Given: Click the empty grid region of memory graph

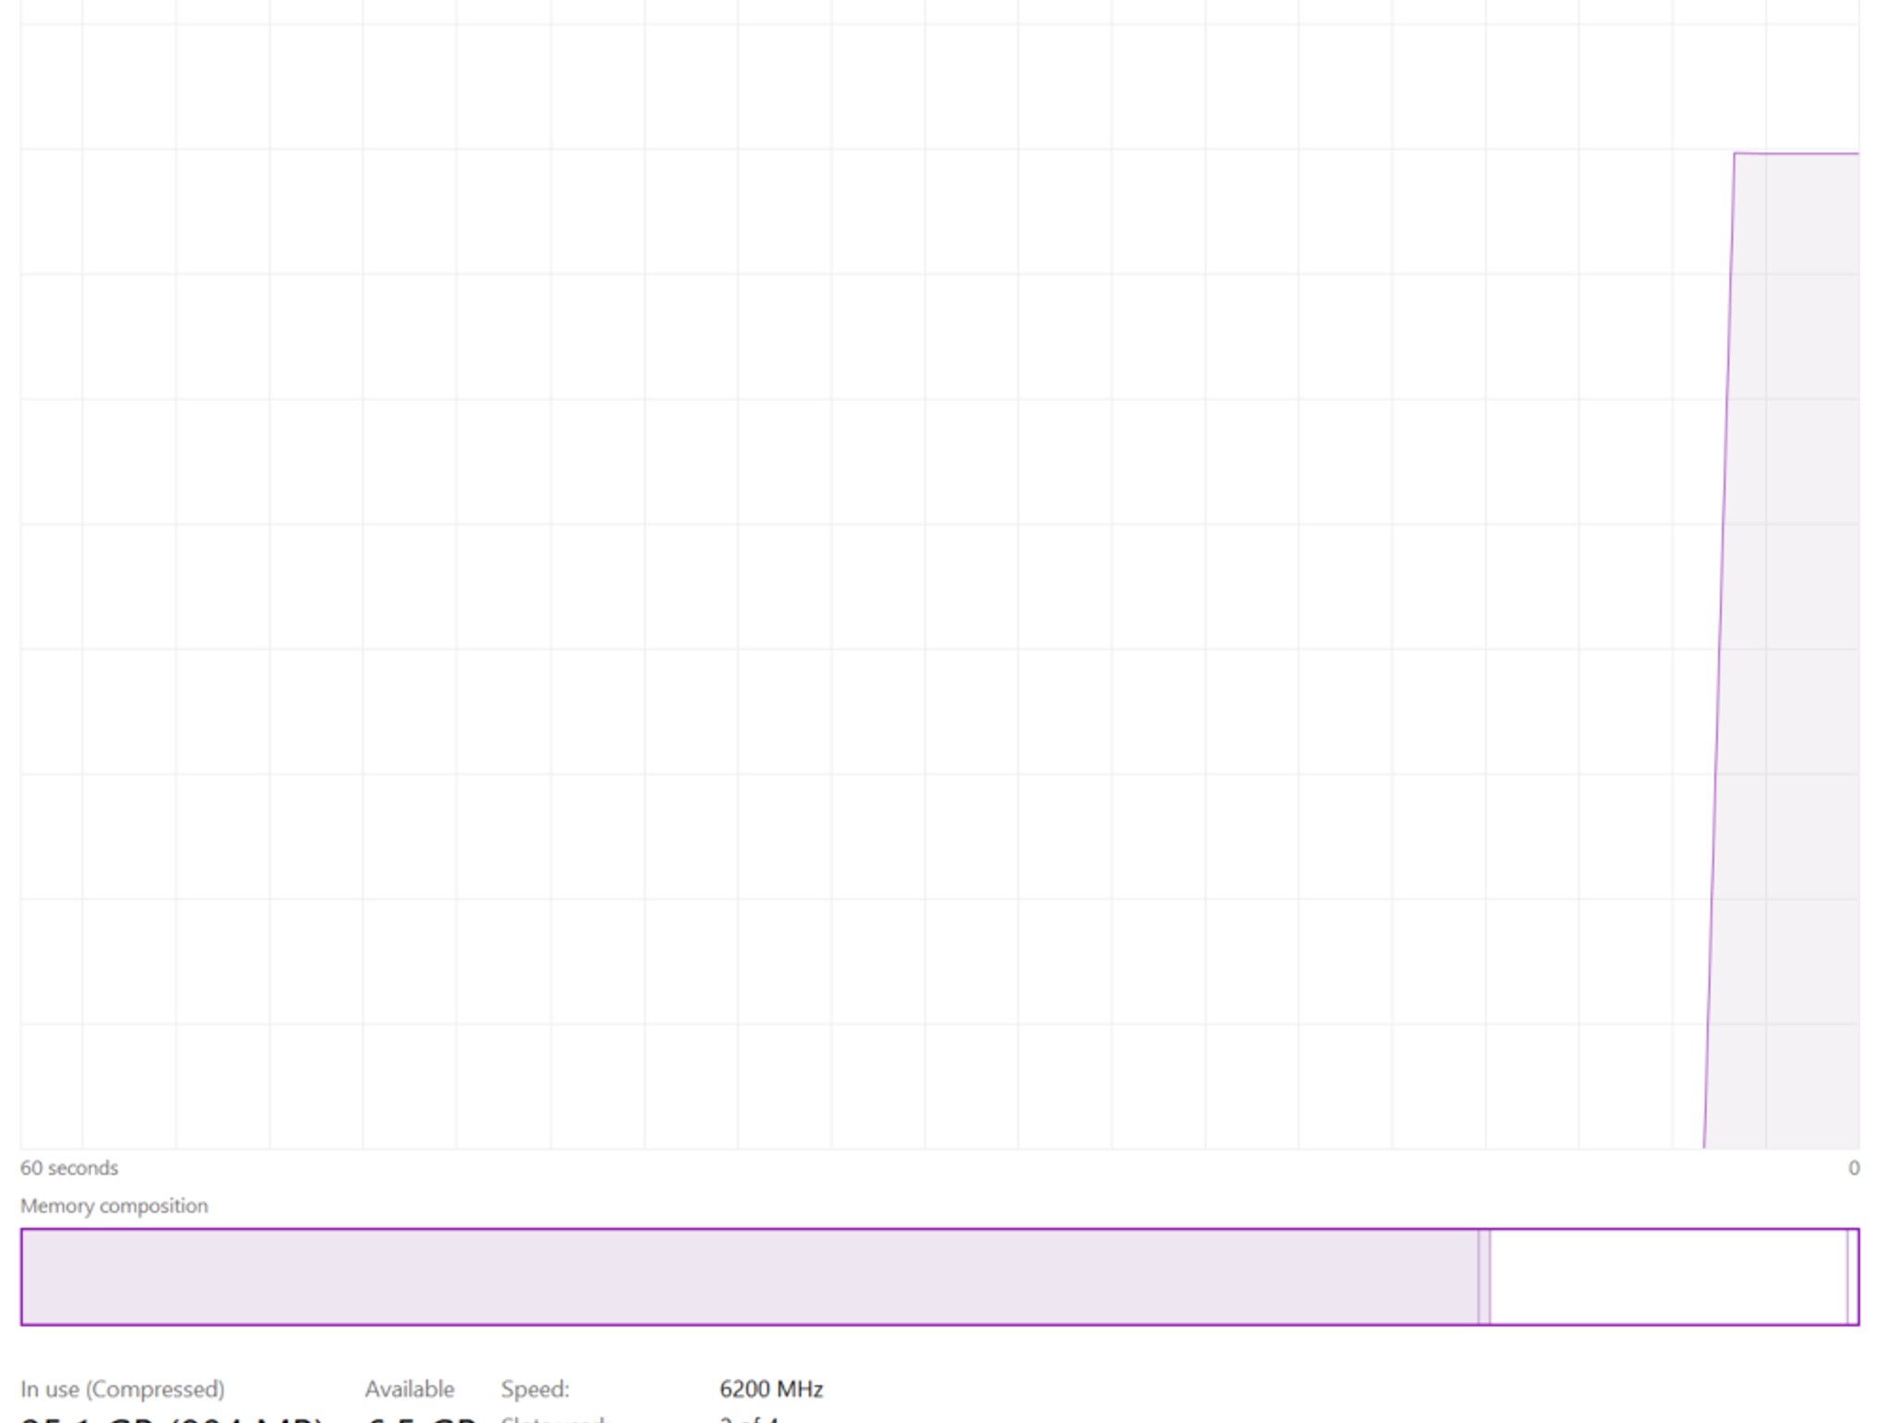Looking at the screenshot, I should [x=834, y=602].
